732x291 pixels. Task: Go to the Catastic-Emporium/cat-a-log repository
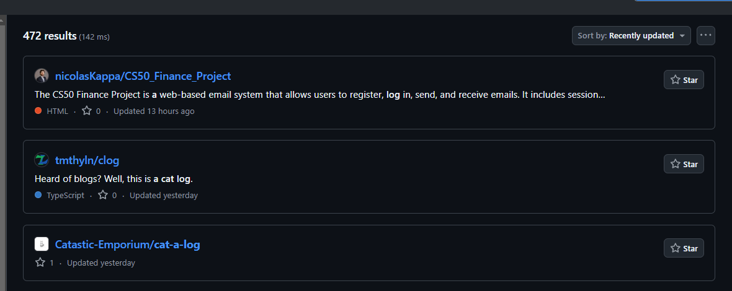tap(127, 245)
